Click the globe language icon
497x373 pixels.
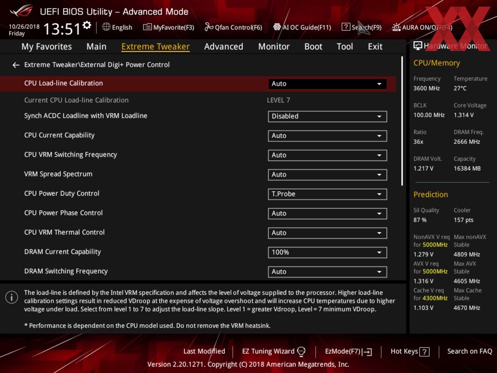coord(106,27)
